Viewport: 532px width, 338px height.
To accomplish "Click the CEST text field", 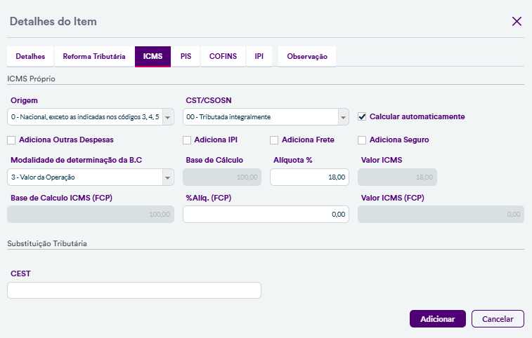I will click(134, 290).
